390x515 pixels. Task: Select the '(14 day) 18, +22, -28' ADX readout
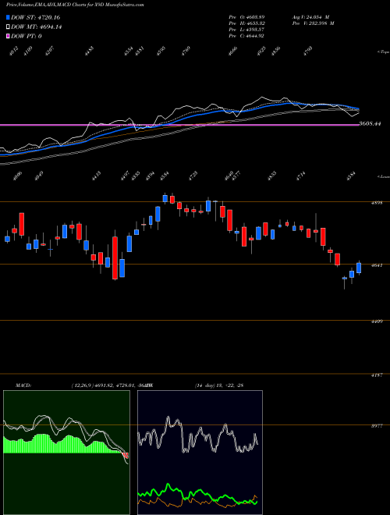tap(219, 385)
